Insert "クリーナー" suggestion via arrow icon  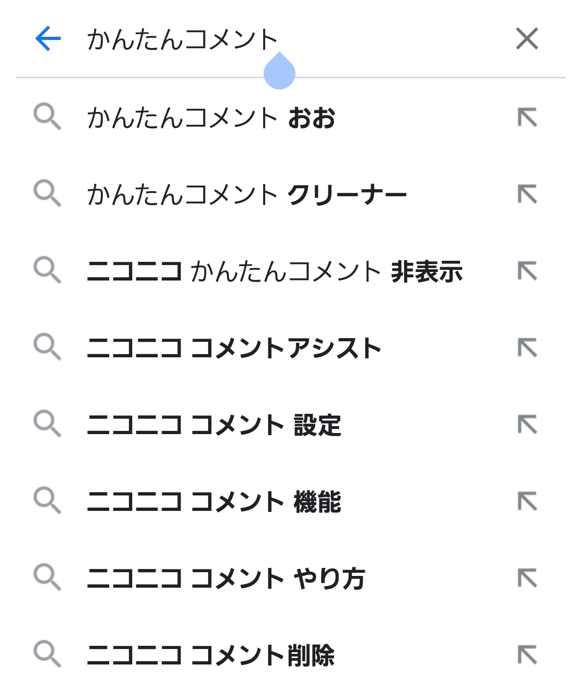click(528, 195)
